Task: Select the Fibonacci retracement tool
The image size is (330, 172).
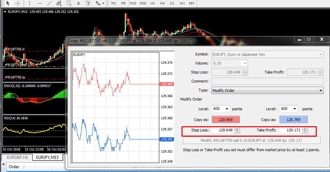Action: [69, 3]
